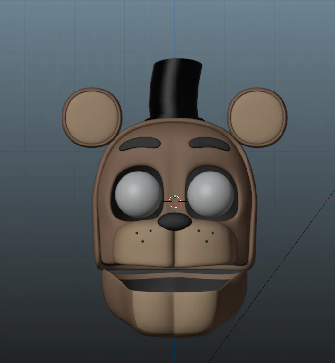Select the black nose object
Viewport: 335px width, 363px height.
click(x=175, y=222)
